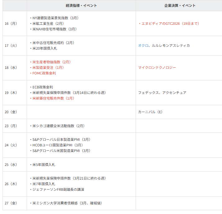The image size is (222, 214).
Task: Click 米シカゴ連銀全米活動指数（2月） item
Action: tap(58, 126)
